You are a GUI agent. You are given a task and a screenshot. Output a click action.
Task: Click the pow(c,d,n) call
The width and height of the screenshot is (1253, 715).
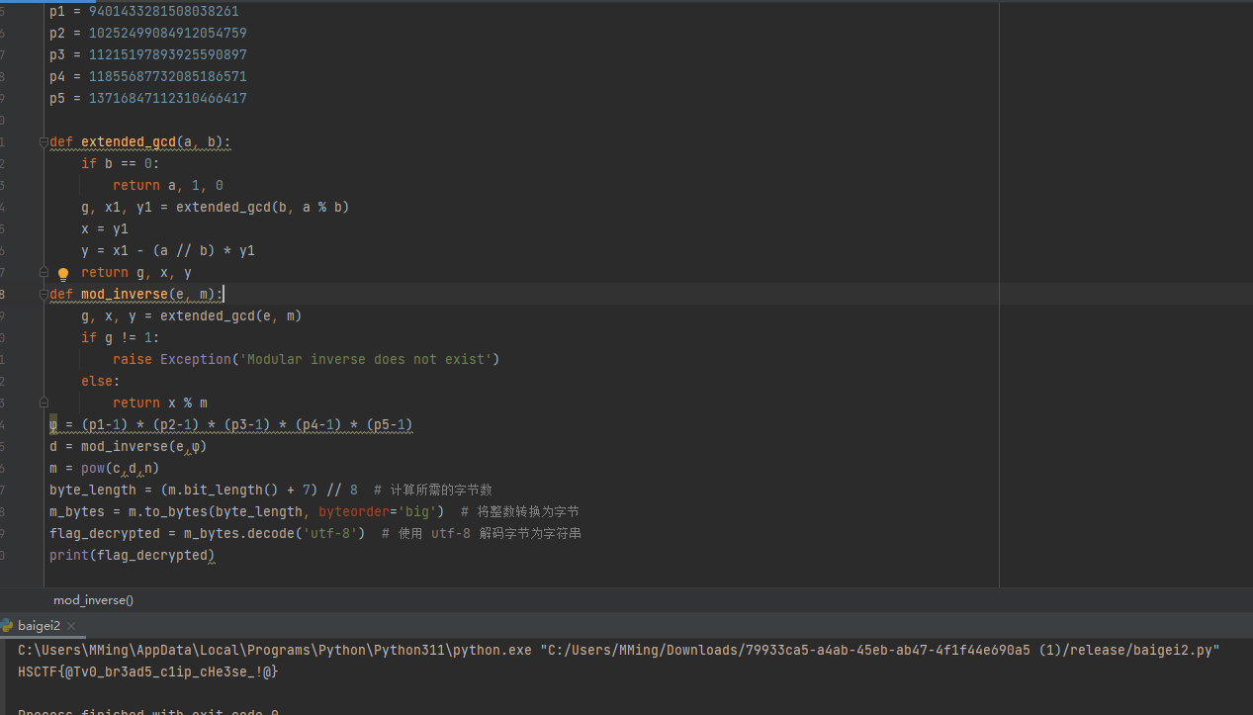tap(120, 469)
